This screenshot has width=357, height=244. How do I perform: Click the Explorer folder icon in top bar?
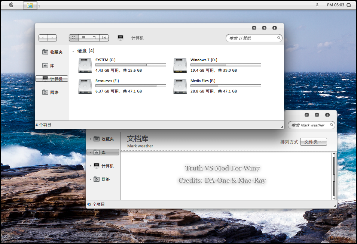pos(30,5)
